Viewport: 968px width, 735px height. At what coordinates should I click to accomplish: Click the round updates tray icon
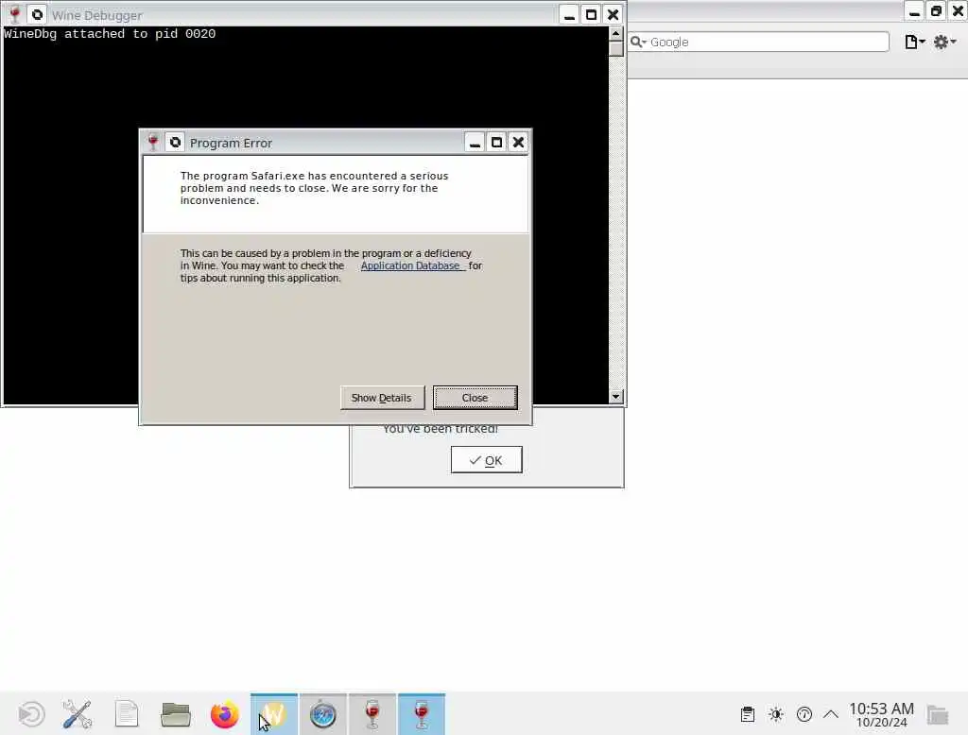(804, 714)
